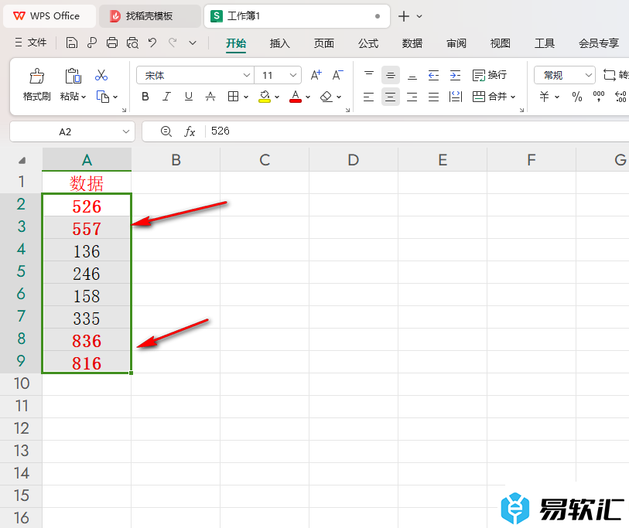Image resolution: width=629 pixels, height=528 pixels.
Task: Click the Print icon
Action: coord(112,43)
